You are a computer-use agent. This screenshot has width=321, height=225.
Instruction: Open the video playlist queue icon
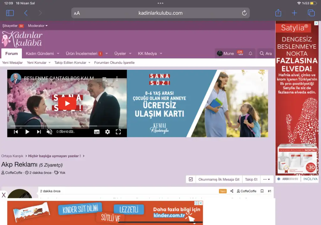pos(105,79)
